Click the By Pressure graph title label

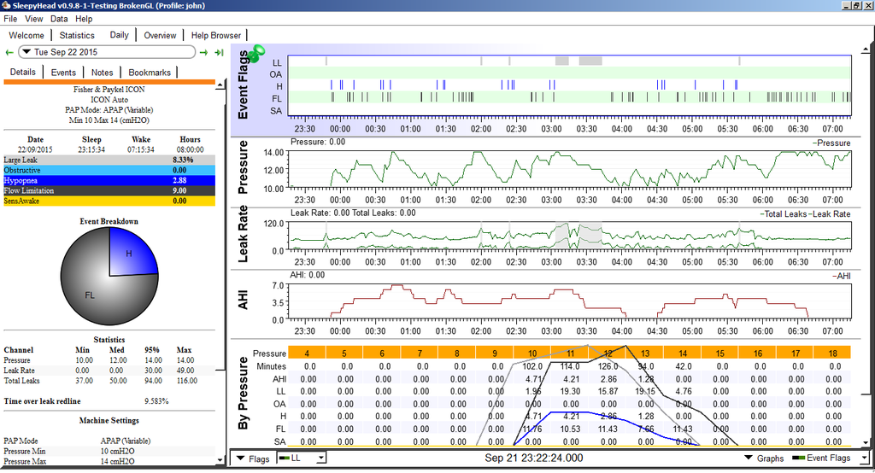coord(243,394)
